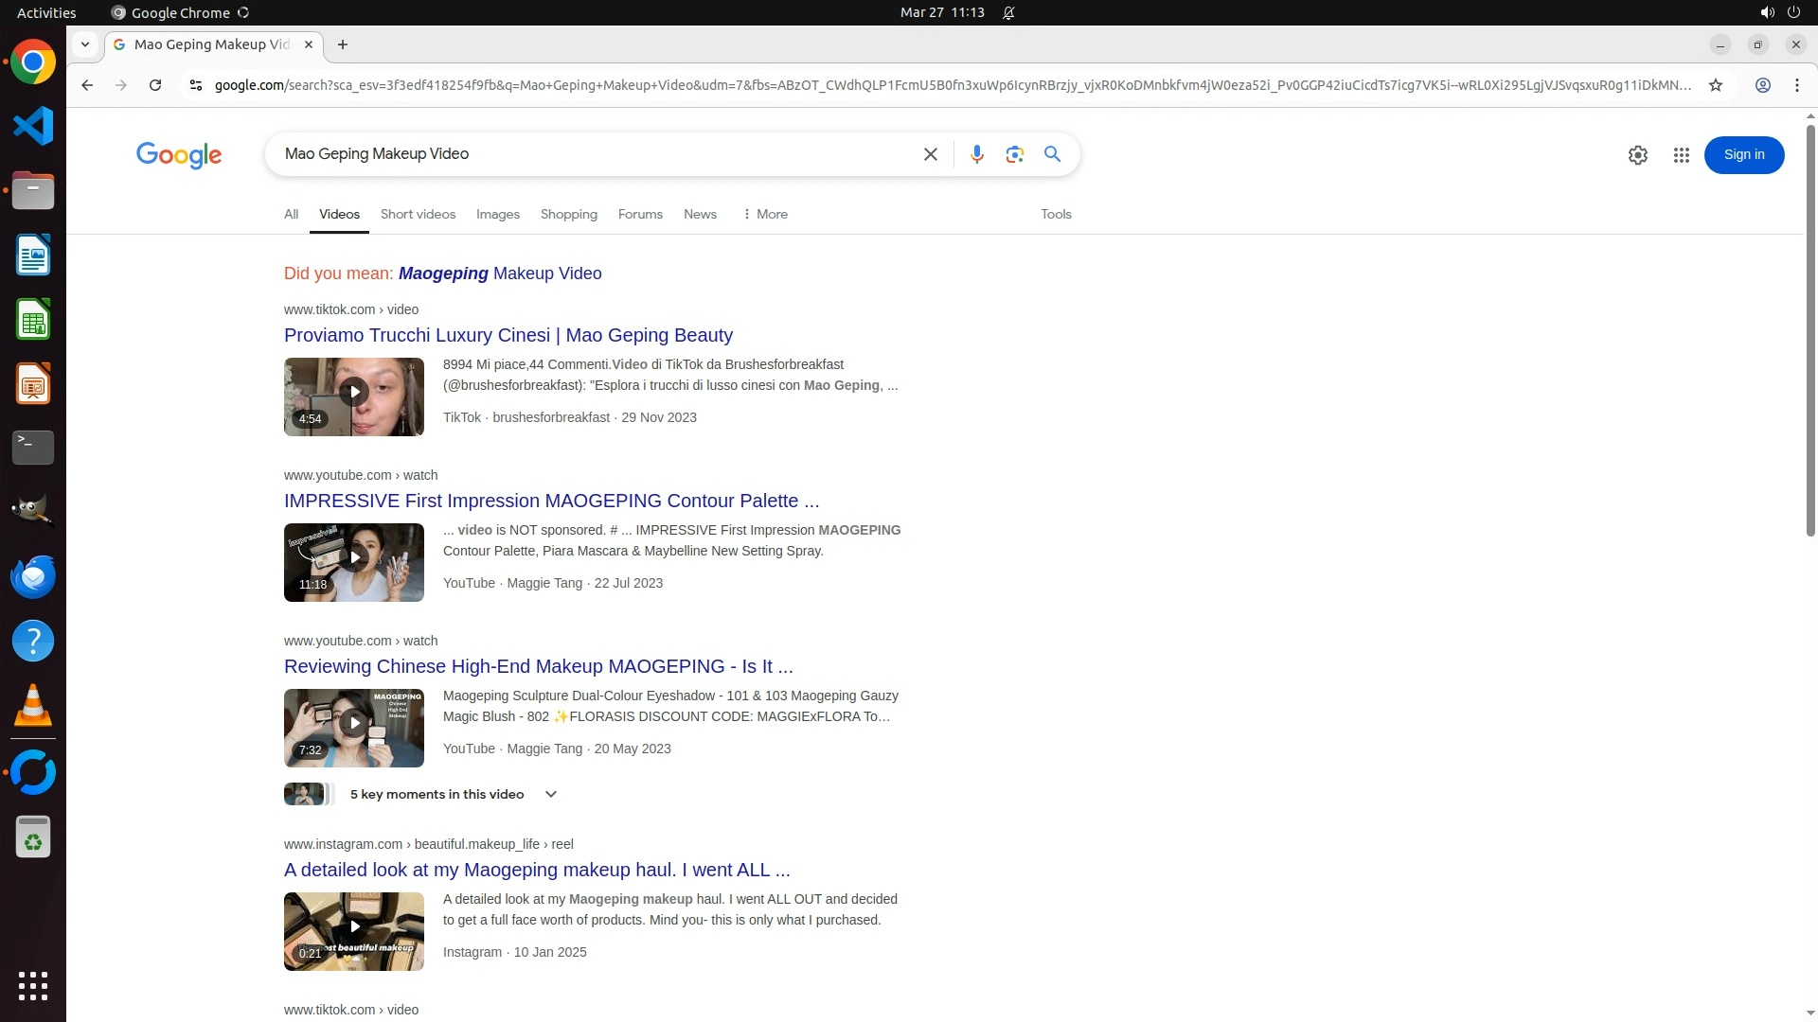
Task: Open Google search settings gear
Action: pyautogui.click(x=1637, y=155)
